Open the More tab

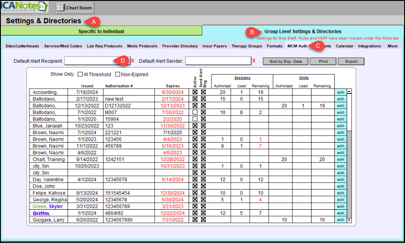(392, 46)
